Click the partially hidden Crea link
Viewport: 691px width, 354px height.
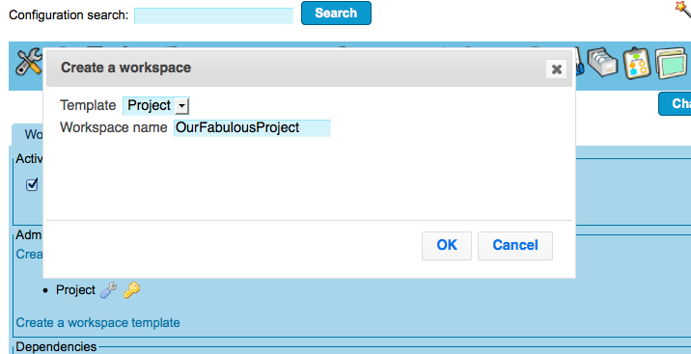coord(30,254)
